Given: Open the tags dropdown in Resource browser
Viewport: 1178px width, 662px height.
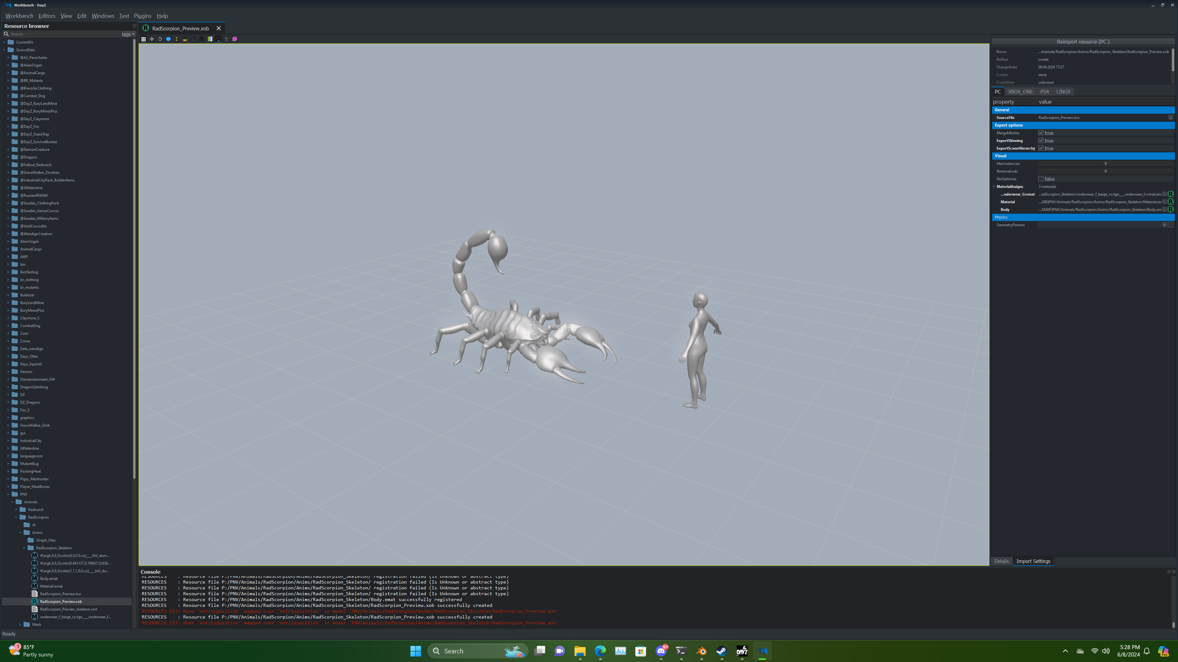Looking at the screenshot, I should pos(129,34).
